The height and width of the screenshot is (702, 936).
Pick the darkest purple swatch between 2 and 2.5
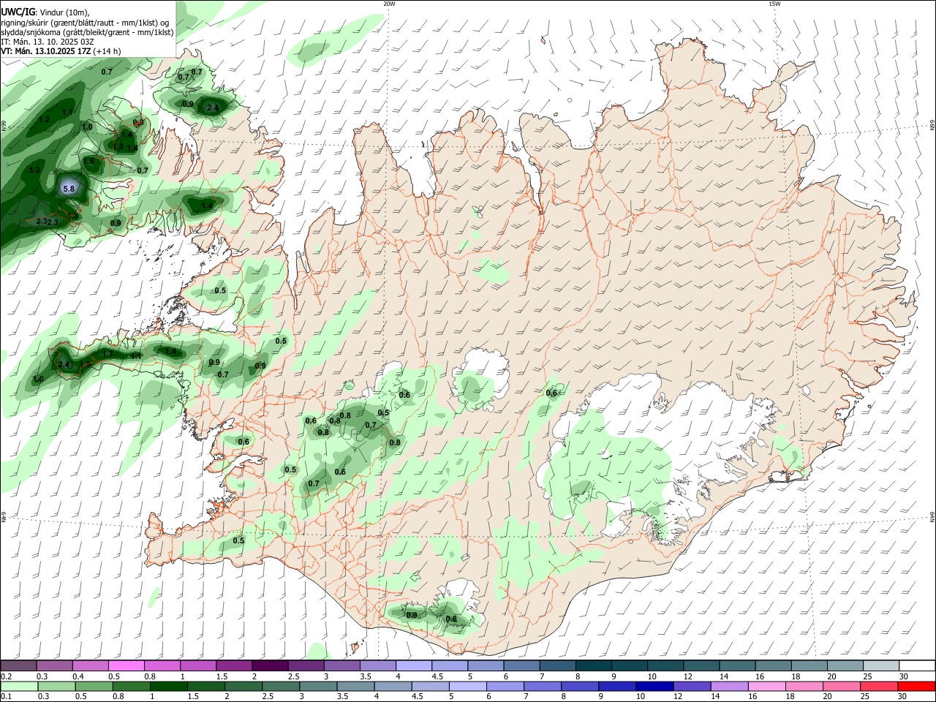tap(269, 665)
